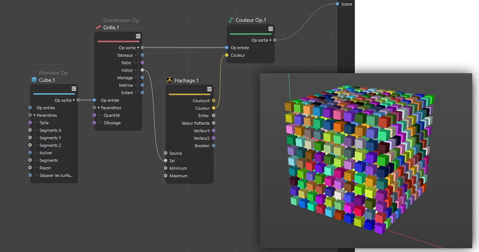Click the Indice output port on Grille.1
The image size is (479, 252).
pyautogui.click(x=142, y=70)
